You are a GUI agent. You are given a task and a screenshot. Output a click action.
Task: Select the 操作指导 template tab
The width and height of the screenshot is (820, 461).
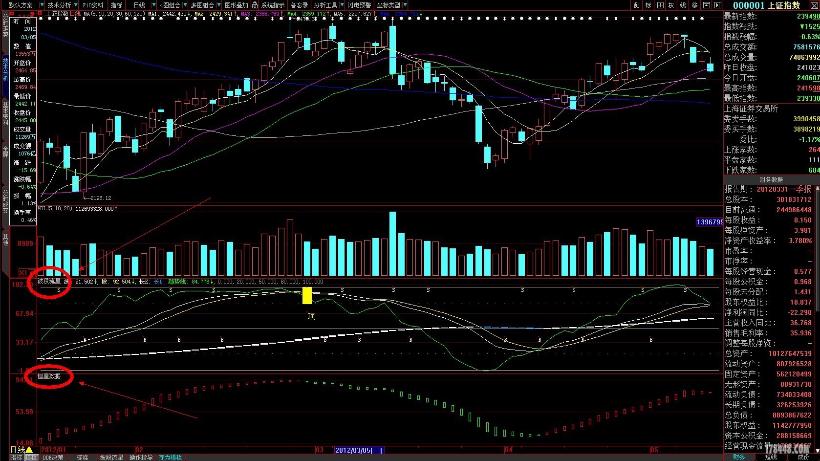(x=141, y=458)
